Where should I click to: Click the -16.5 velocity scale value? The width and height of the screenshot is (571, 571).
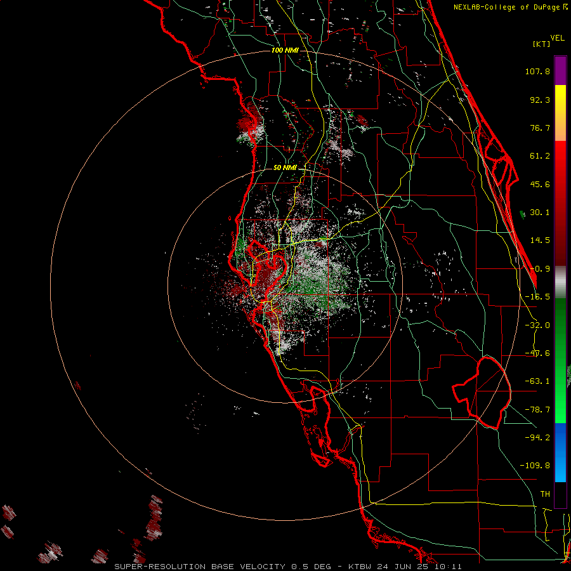(x=537, y=297)
